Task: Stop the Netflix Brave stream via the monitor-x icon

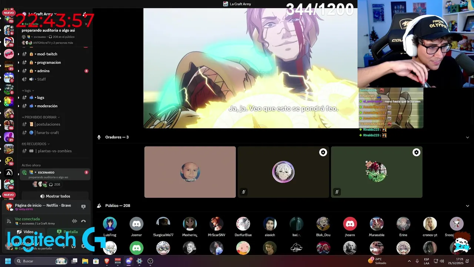Action: tap(83, 207)
